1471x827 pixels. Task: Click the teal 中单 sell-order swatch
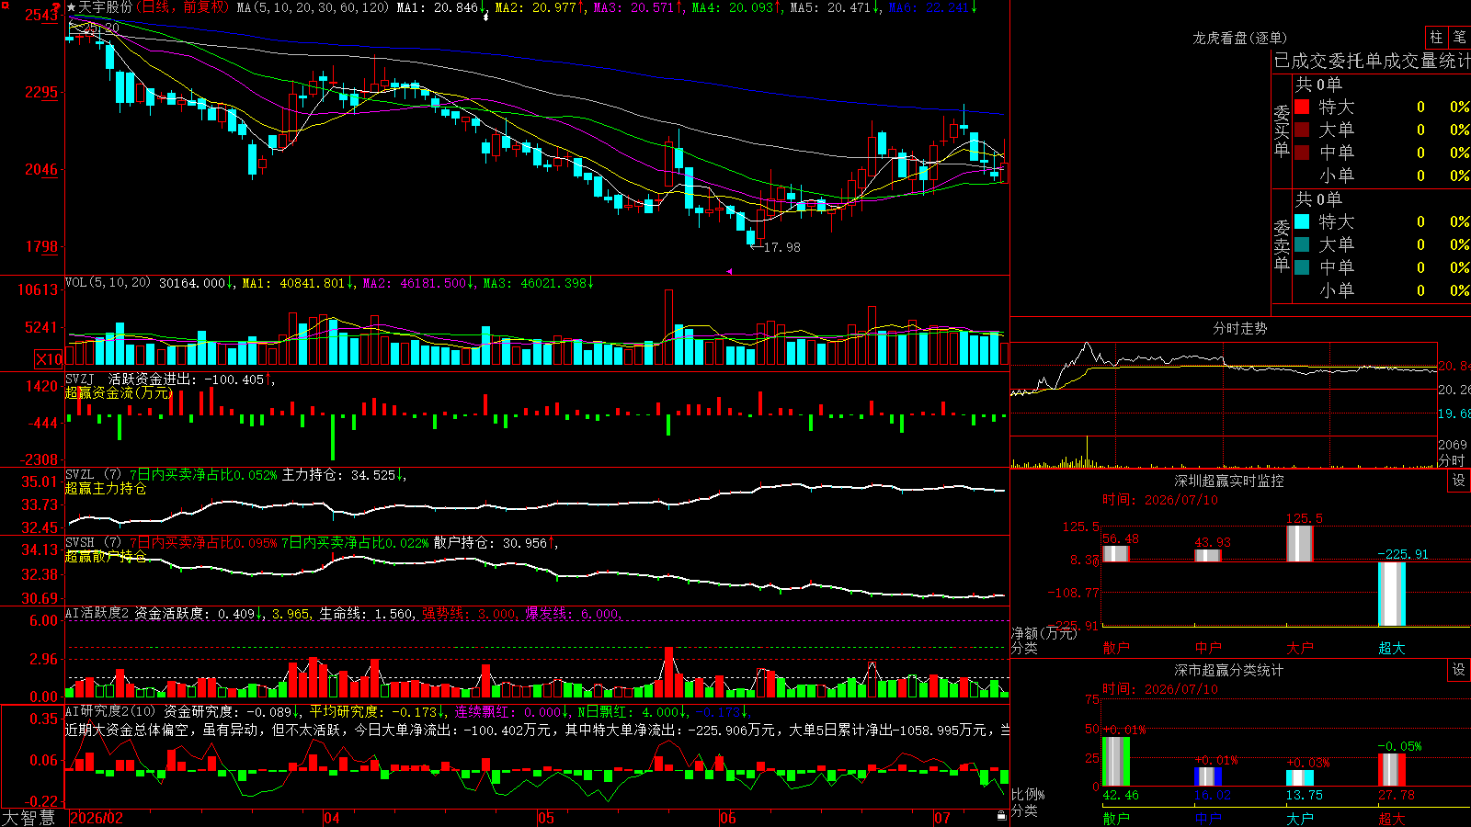click(x=1302, y=267)
